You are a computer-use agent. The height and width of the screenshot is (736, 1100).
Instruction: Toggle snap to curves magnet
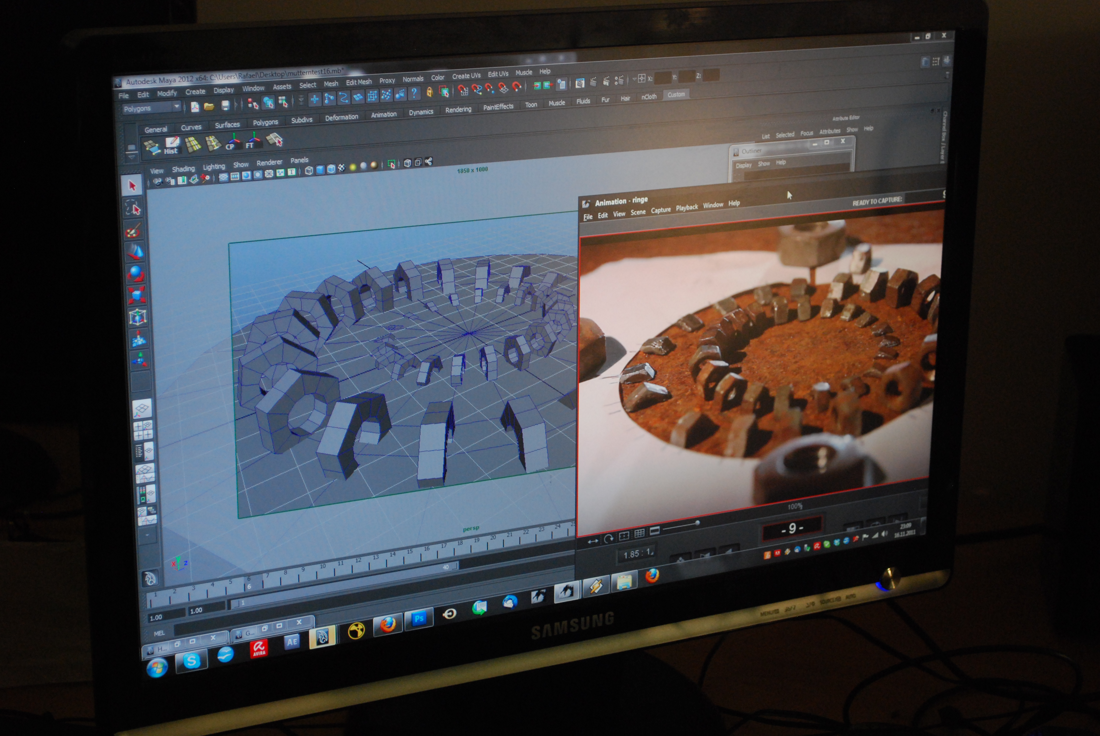point(476,89)
